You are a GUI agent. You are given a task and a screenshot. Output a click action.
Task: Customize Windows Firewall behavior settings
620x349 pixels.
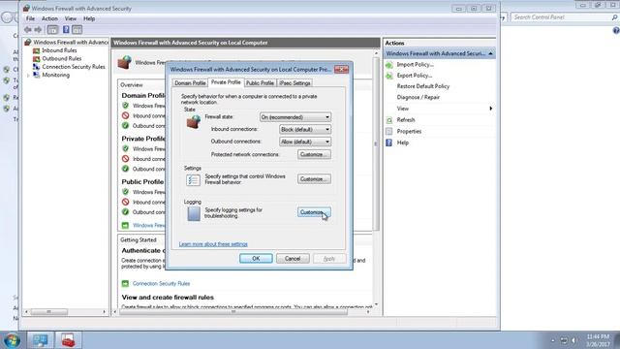314,179
